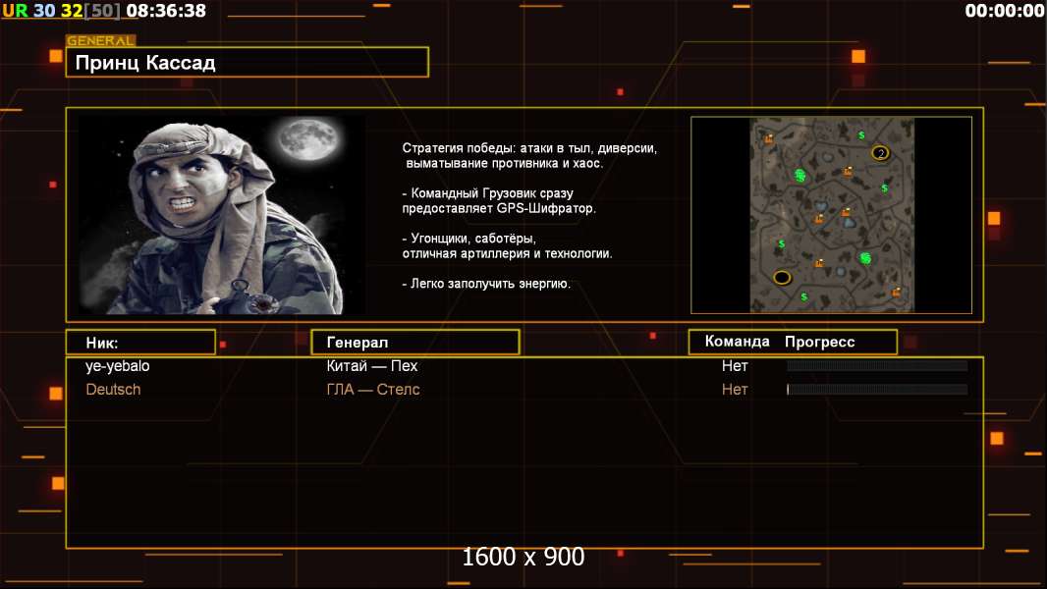Screen dimensions: 1047x589
Task: Click the "Прогресс" column header
Action: pyautogui.click(x=819, y=343)
